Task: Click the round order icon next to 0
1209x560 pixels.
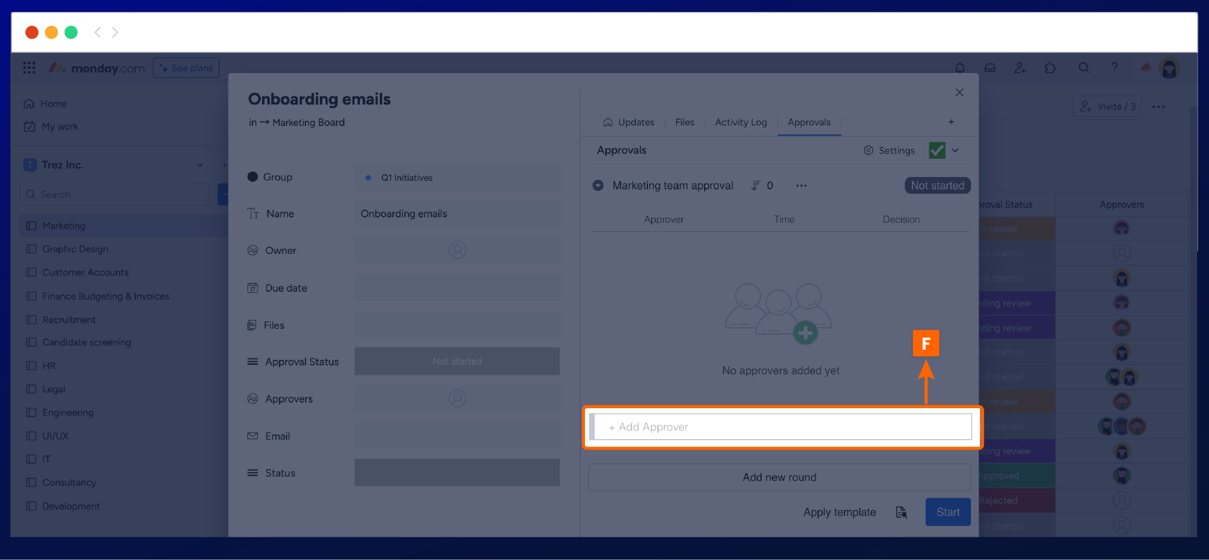Action: coord(756,186)
